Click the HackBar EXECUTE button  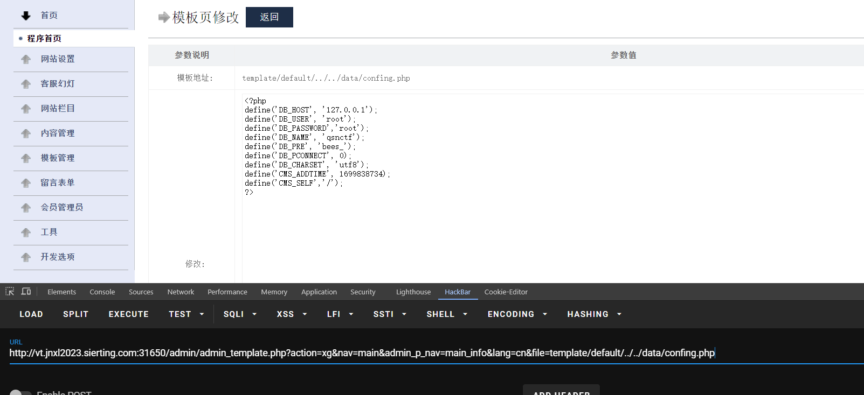click(129, 314)
